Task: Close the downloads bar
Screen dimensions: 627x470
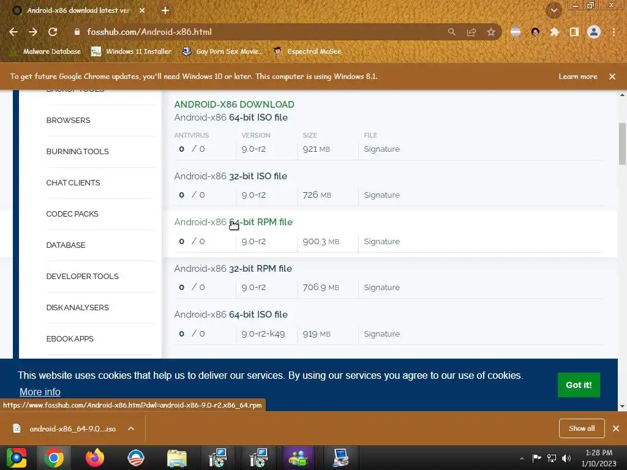Action: [x=616, y=428]
